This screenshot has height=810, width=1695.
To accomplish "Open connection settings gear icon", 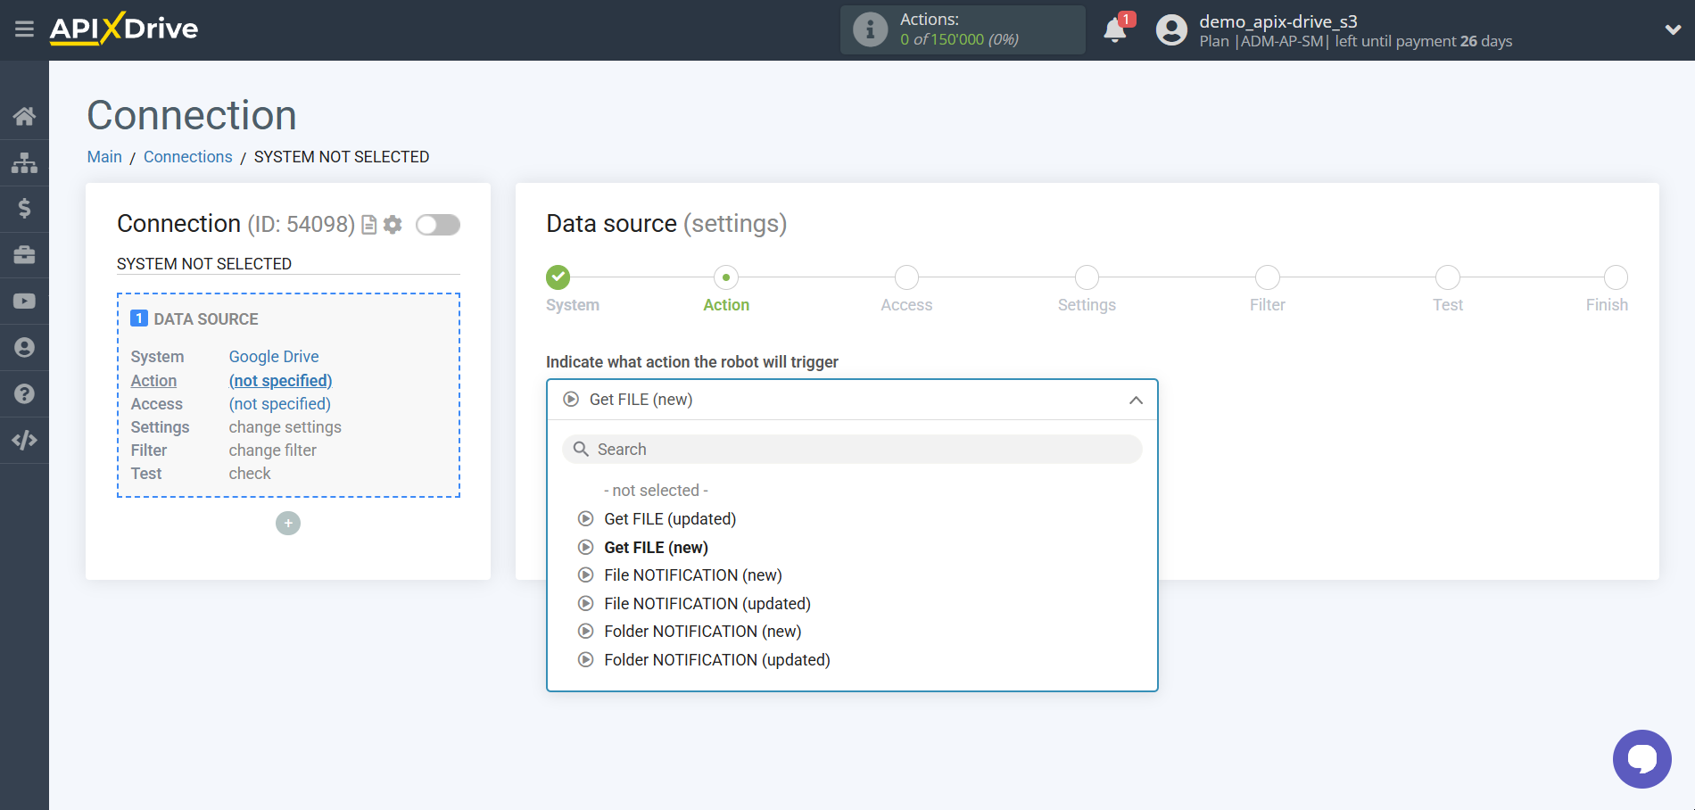I will pos(393,225).
